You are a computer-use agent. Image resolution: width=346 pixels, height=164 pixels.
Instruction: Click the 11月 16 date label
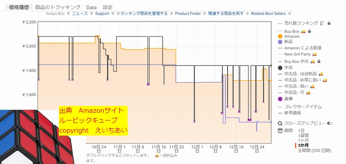coord(158,149)
